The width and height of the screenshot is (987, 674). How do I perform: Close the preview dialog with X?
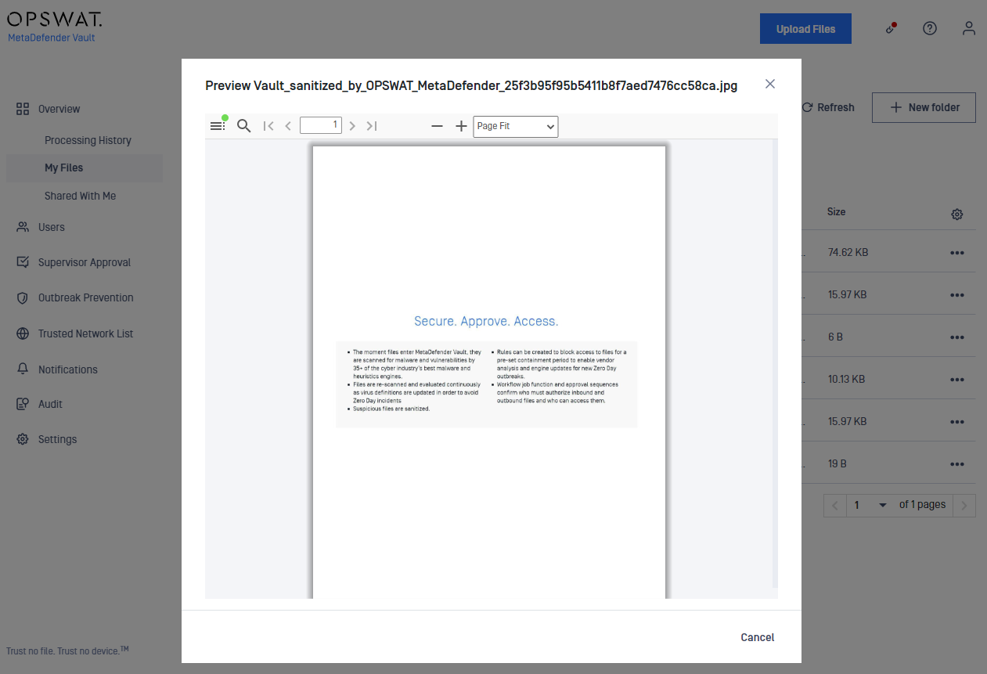pyautogui.click(x=770, y=84)
